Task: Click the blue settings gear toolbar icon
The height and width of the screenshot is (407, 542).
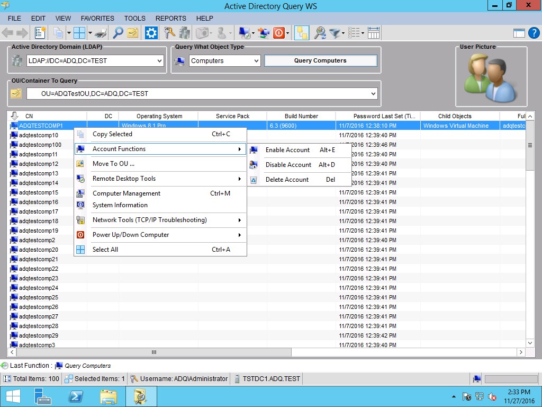Action: tap(151, 33)
